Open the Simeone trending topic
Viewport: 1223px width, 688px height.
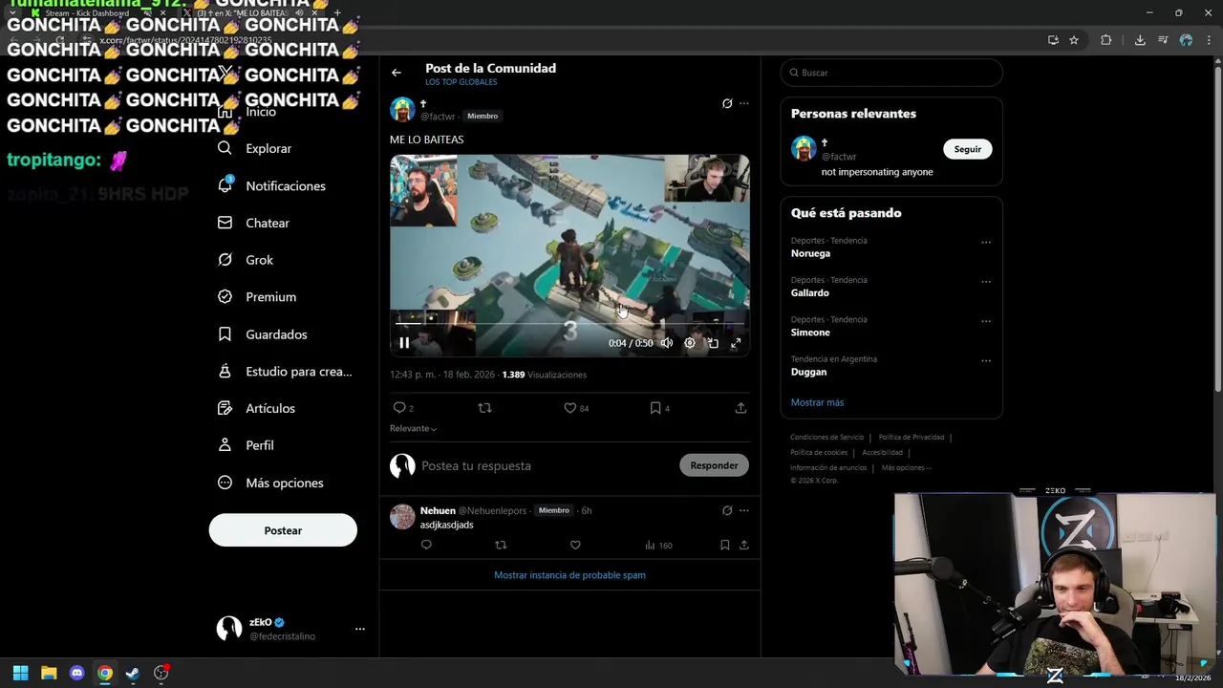810,333
